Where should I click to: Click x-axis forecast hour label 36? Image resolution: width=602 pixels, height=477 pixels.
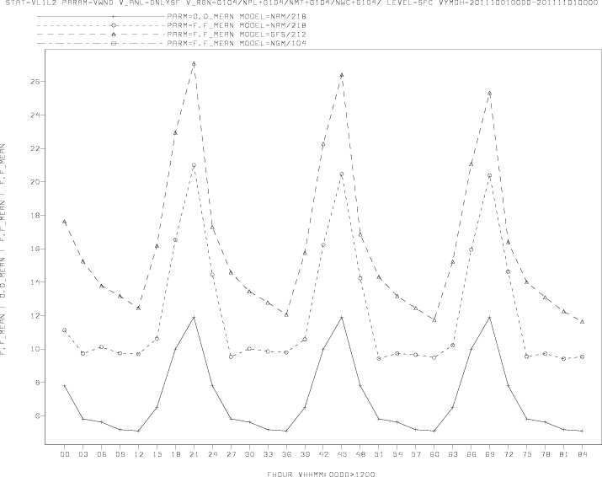(286, 454)
